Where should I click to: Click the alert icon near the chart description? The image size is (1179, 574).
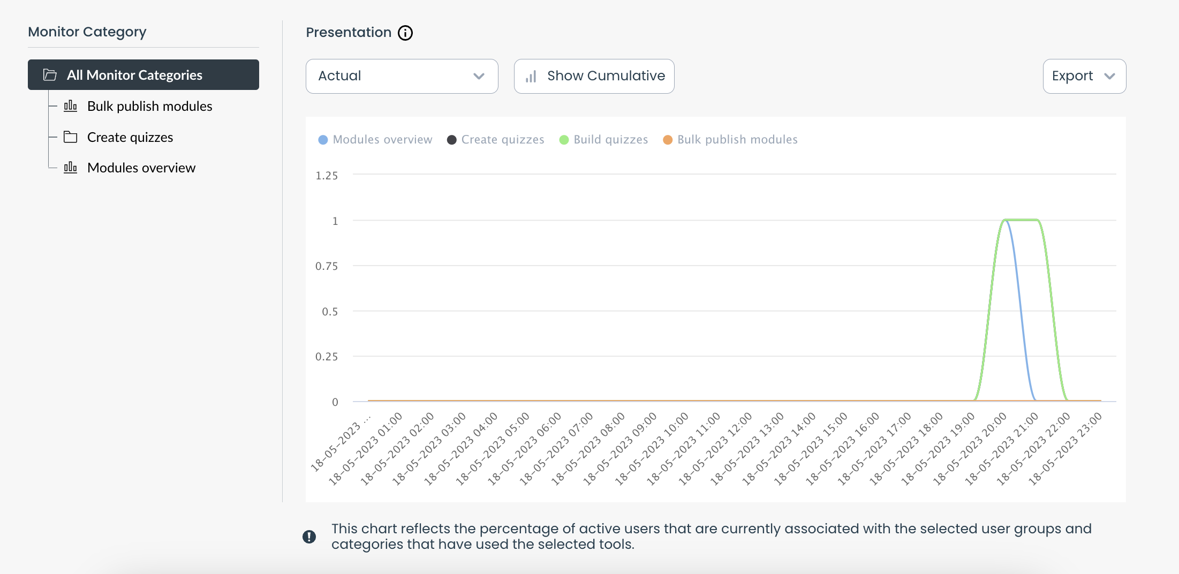[x=309, y=536]
